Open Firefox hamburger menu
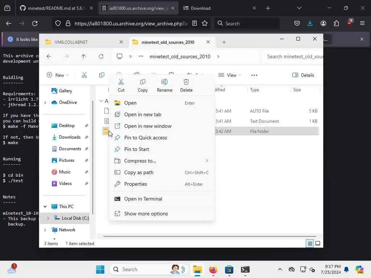371x278 pixels. pos(362,24)
